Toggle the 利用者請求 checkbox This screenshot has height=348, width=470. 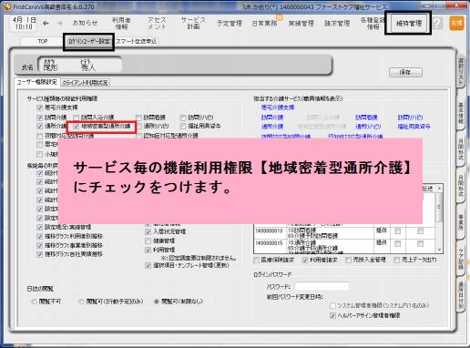(305, 260)
